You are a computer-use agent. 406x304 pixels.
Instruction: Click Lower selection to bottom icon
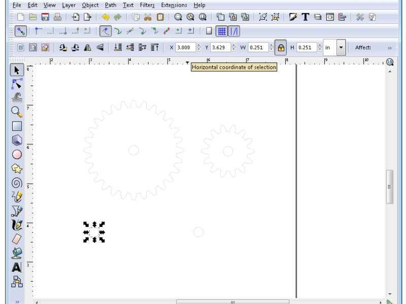coord(118,47)
